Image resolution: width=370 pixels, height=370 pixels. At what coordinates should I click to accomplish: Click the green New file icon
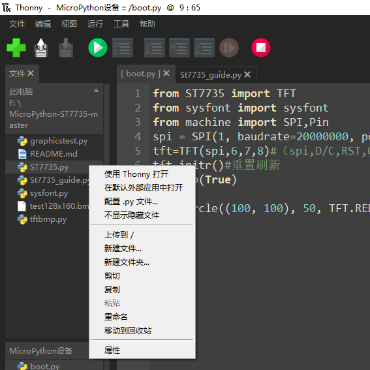click(x=16, y=48)
